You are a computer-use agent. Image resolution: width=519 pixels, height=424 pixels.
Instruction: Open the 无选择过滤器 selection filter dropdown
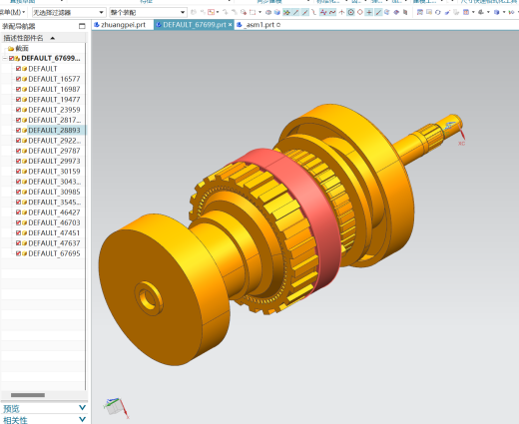coord(69,13)
